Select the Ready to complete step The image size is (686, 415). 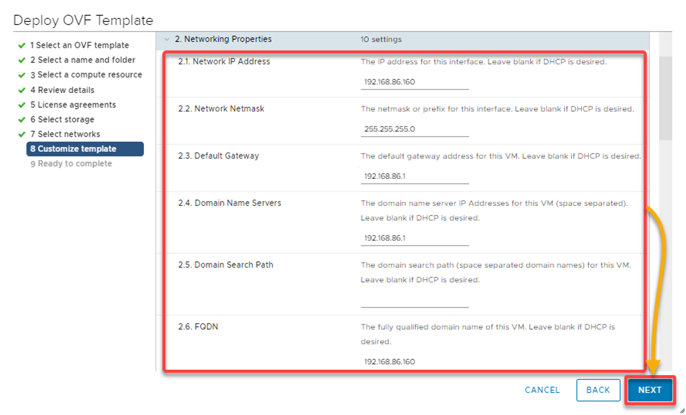(x=71, y=163)
